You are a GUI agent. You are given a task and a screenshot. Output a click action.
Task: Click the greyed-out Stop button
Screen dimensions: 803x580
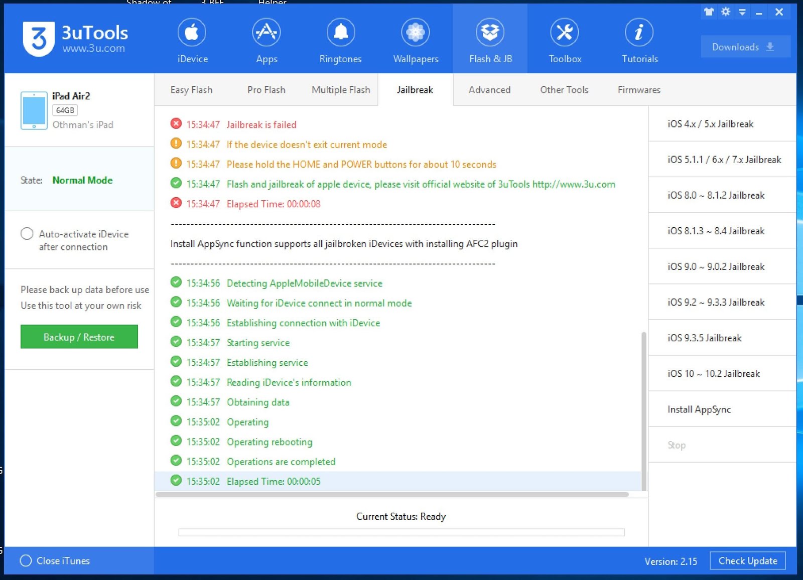coord(722,445)
